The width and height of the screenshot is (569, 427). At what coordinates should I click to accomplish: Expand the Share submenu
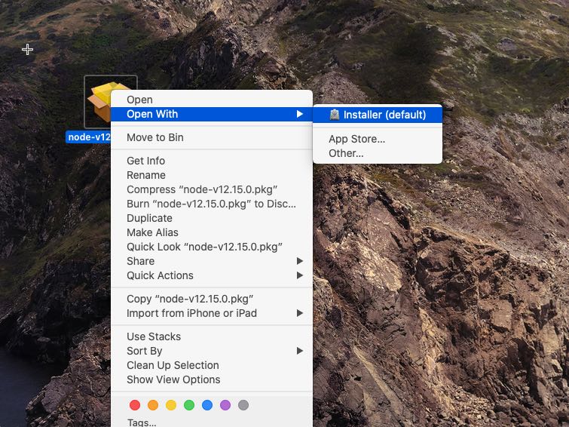212,261
